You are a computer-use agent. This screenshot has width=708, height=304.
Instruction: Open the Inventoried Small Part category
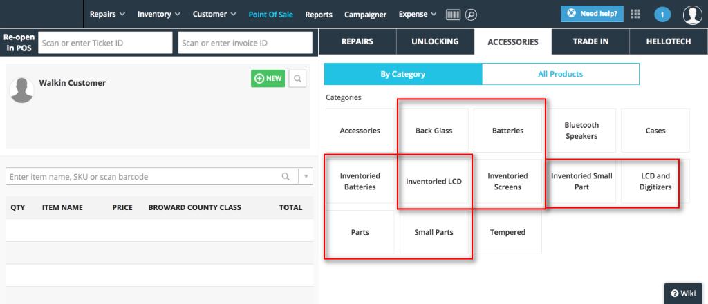point(581,181)
